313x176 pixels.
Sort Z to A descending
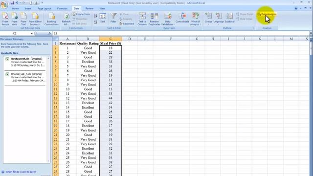pos(96,22)
